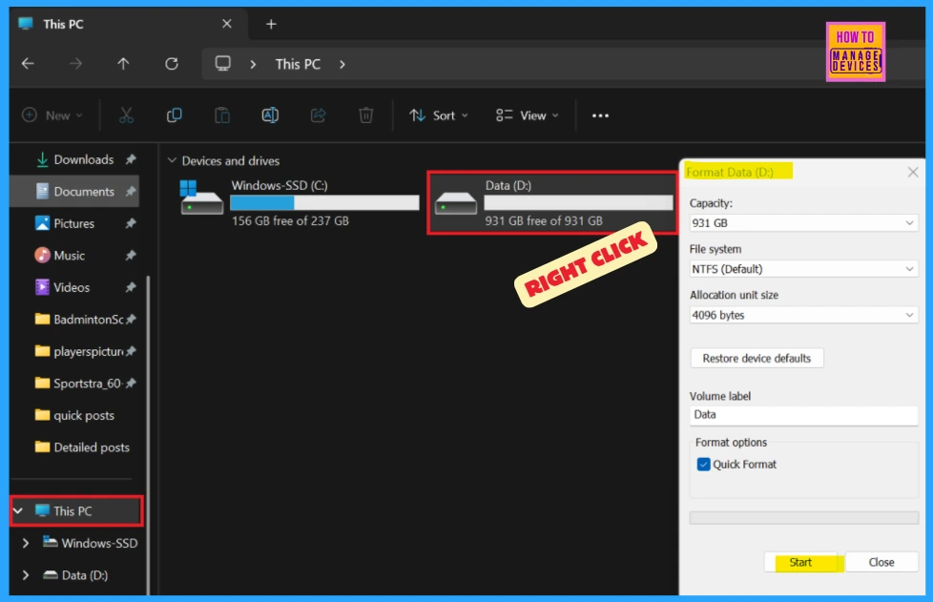Click the Volume label text field
Image resolution: width=933 pixels, height=602 pixels.
[803, 415]
